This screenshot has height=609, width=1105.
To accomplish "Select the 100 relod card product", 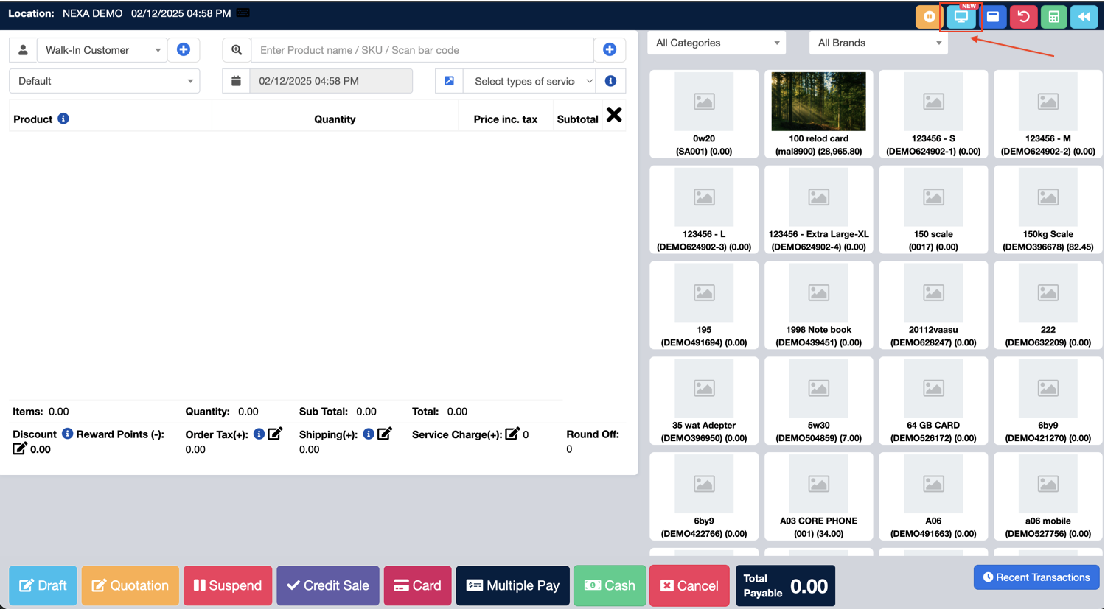I will 819,114.
